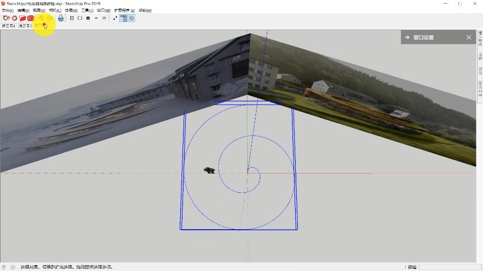
Task: Open the first collapsed side tray tab
Action: point(480,39)
